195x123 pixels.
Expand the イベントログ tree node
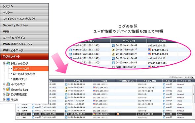[x=4, y=84]
